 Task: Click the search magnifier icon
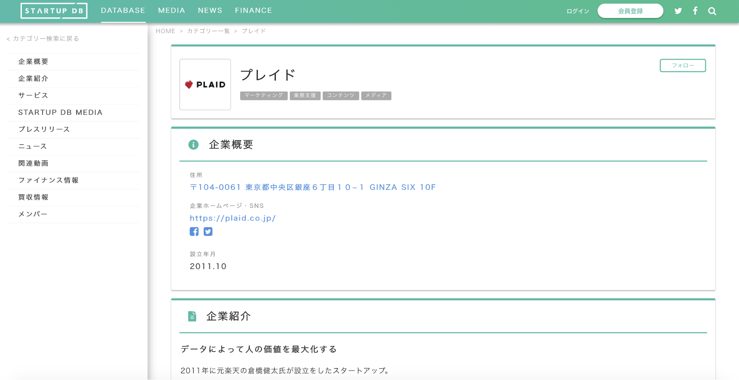[x=712, y=11]
